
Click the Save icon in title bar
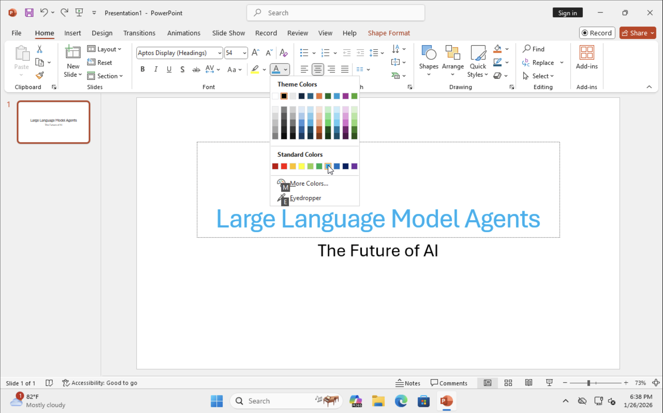click(29, 13)
